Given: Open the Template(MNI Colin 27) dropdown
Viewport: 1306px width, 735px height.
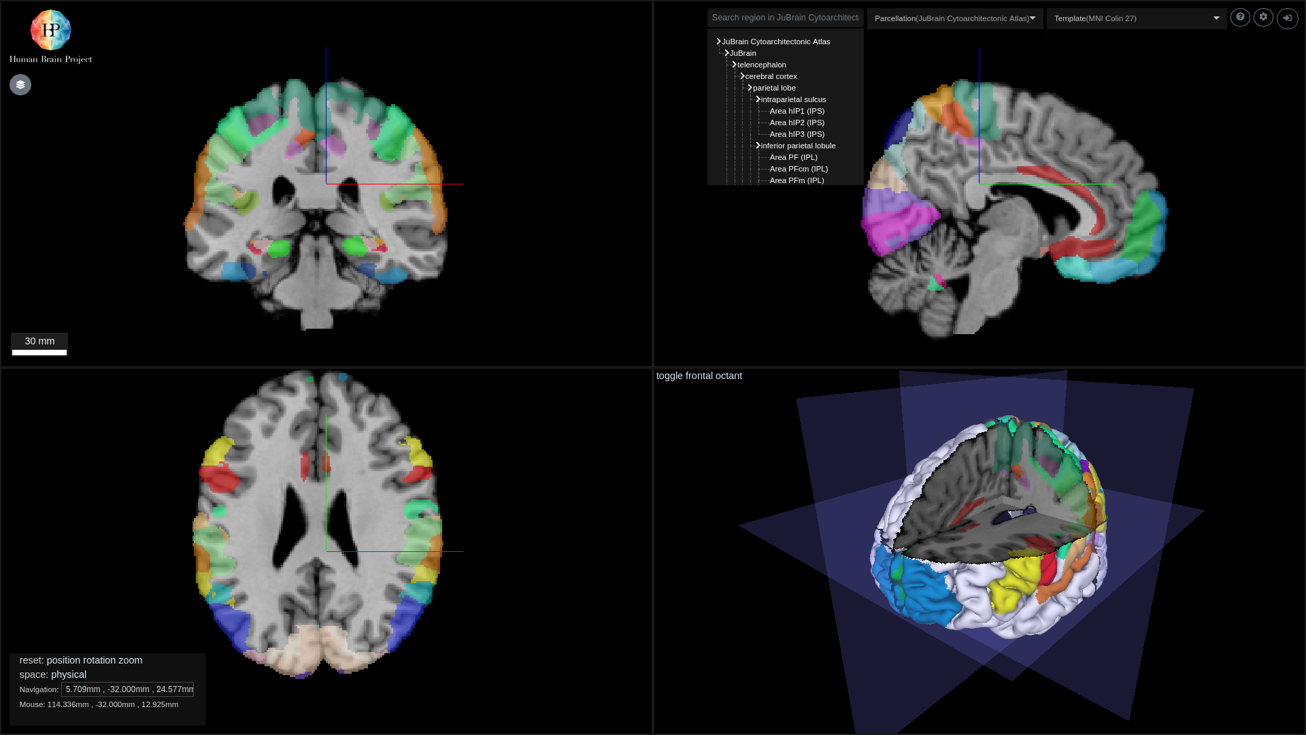Looking at the screenshot, I should pyautogui.click(x=1135, y=18).
